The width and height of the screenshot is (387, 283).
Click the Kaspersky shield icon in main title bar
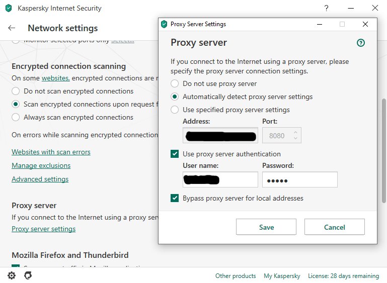[x=8, y=8]
